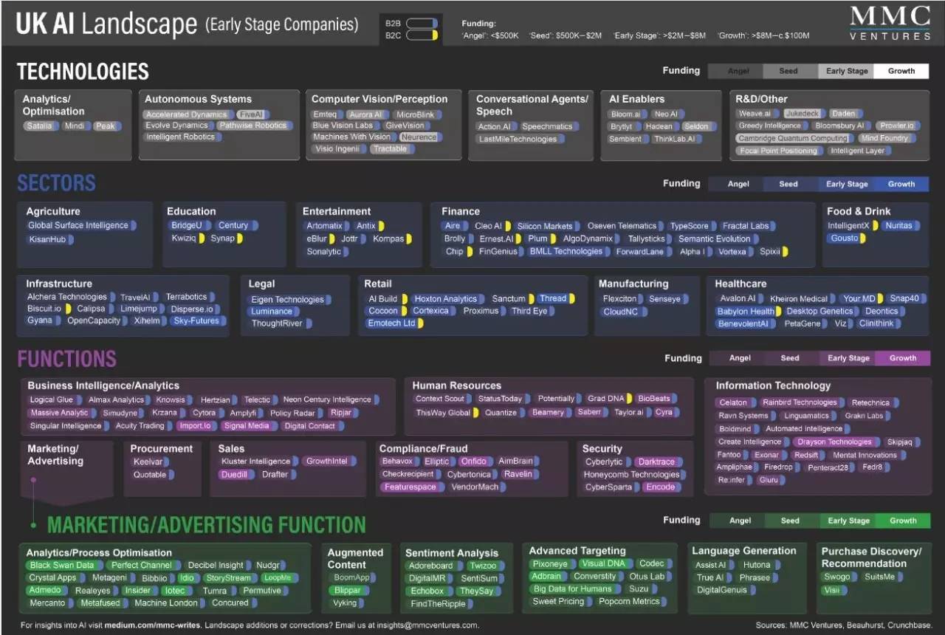
Task: Click the Blippar tag in Augmented Content
Action: point(346,590)
